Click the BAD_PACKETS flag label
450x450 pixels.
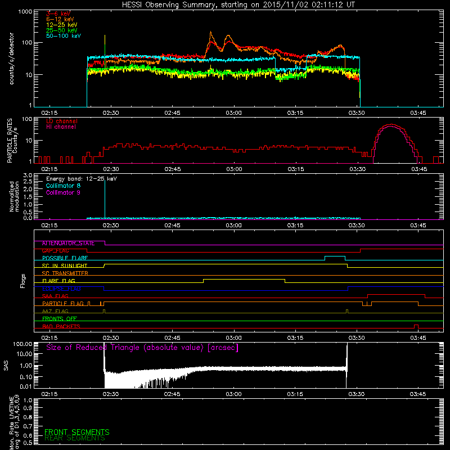pos(61,327)
